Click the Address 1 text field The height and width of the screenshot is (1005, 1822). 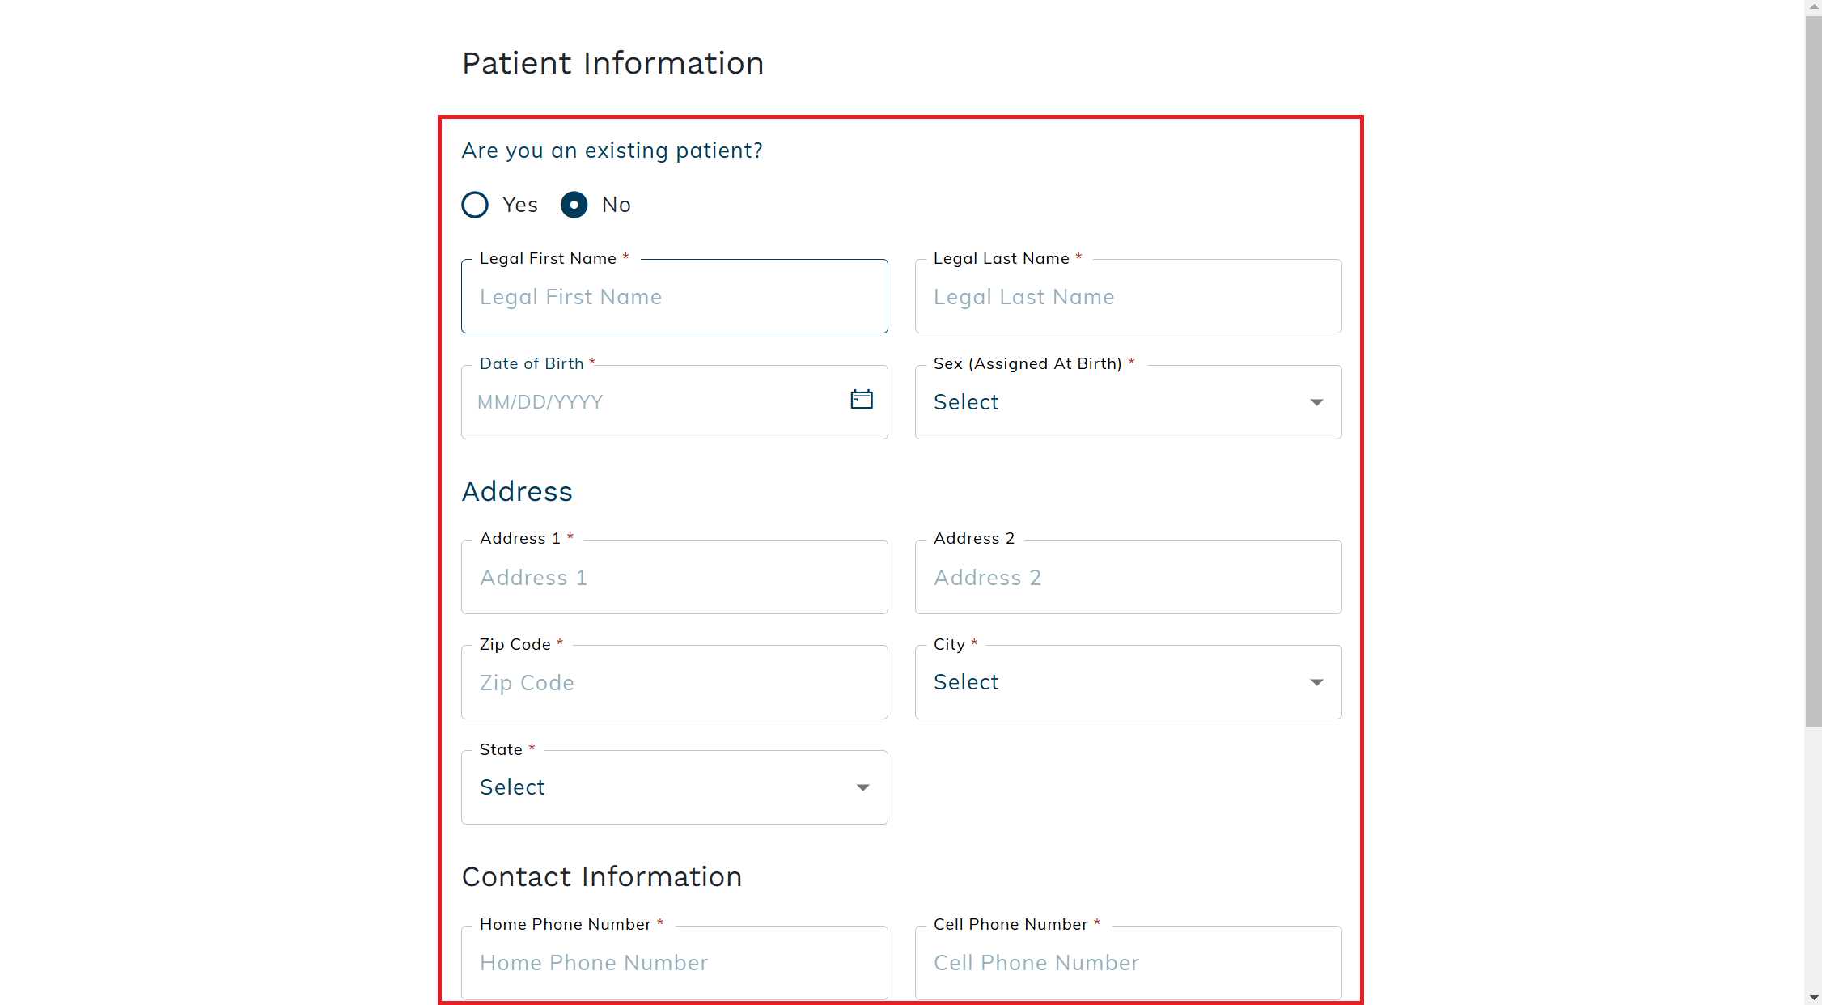674,577
